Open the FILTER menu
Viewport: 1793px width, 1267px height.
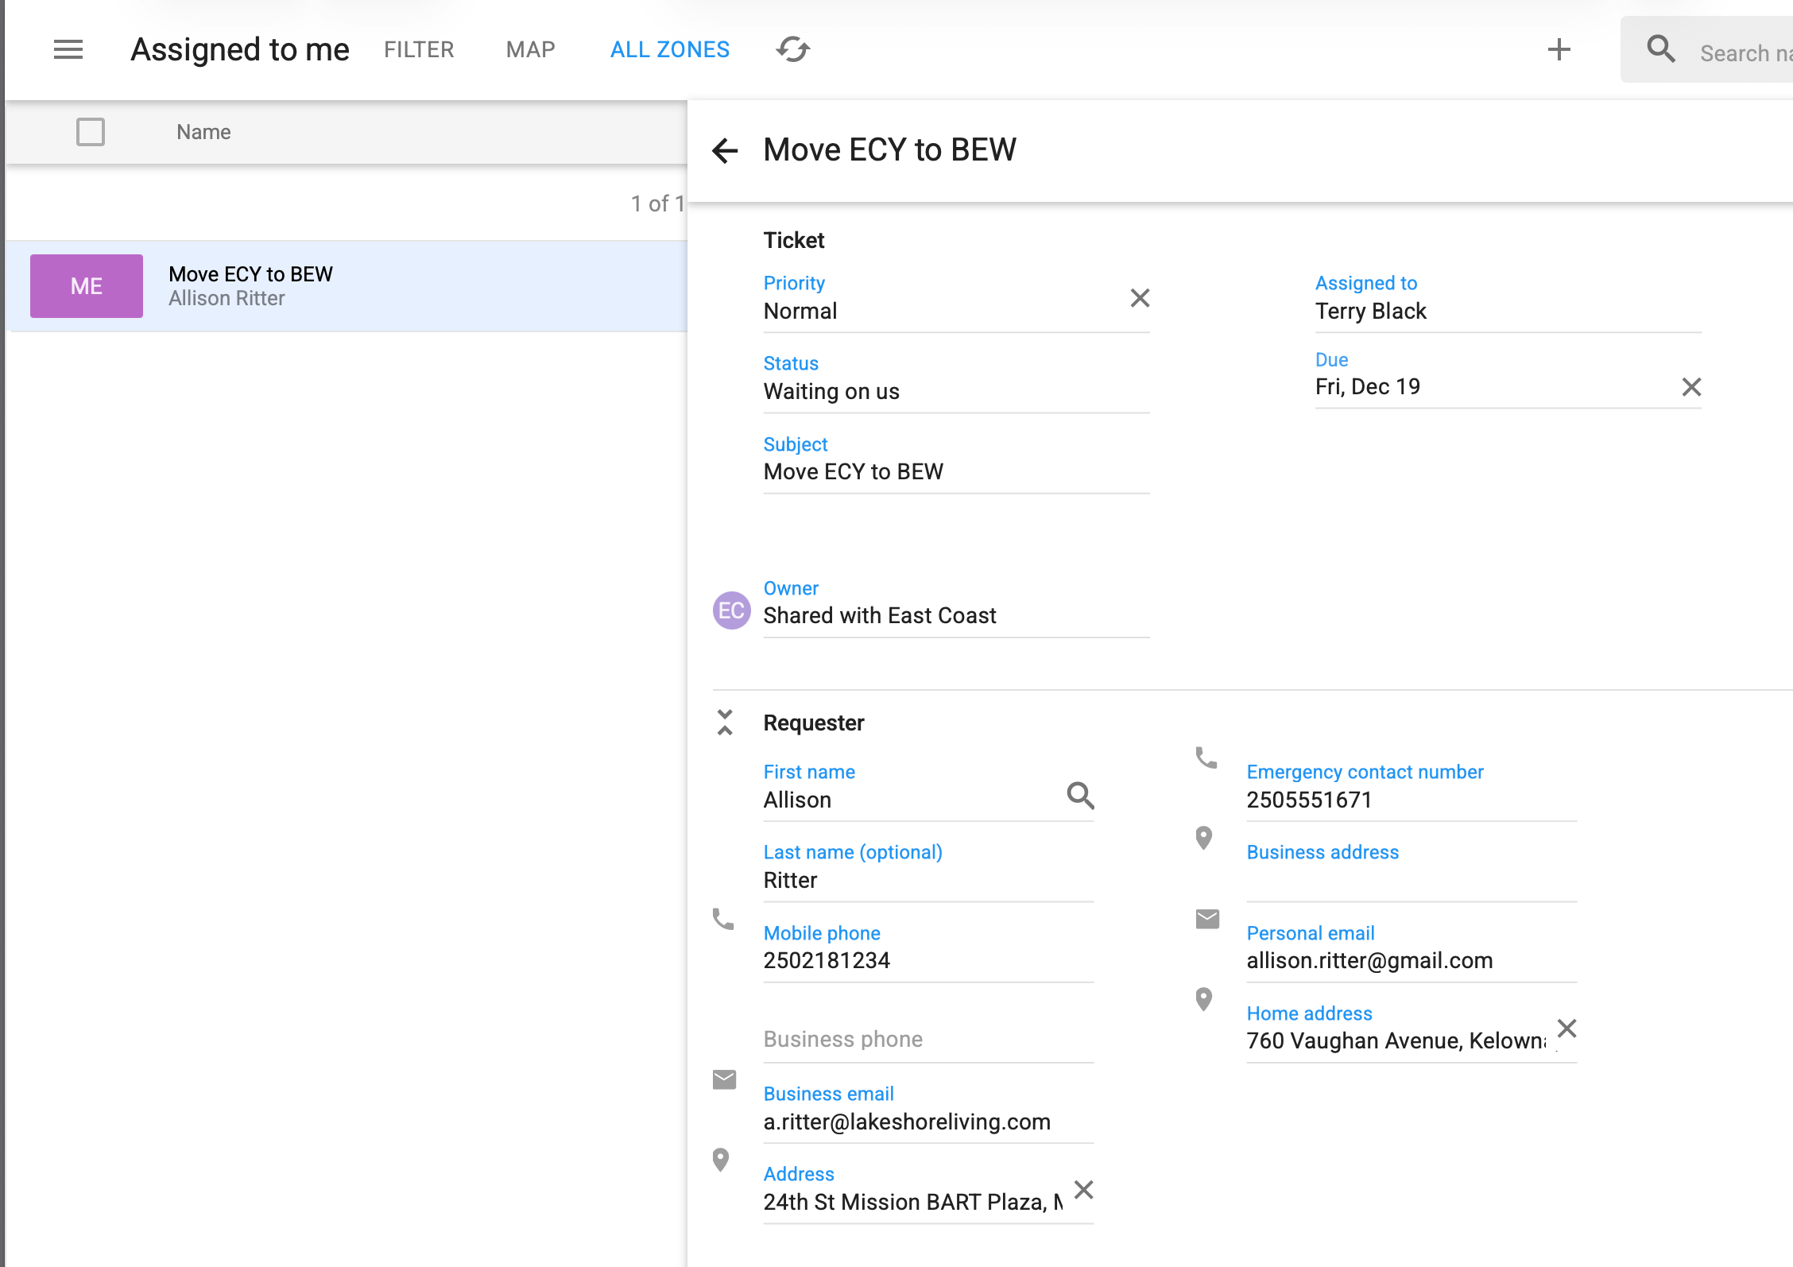coord(419,49)
